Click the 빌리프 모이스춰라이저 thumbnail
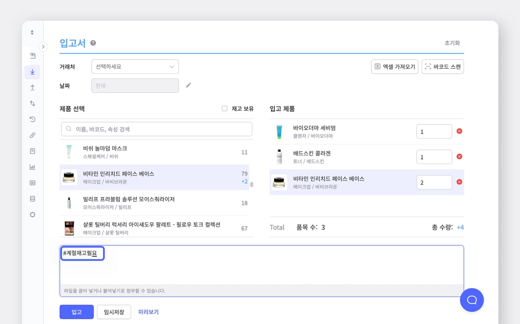Screen dimensions: 520x324 point(69,203)
